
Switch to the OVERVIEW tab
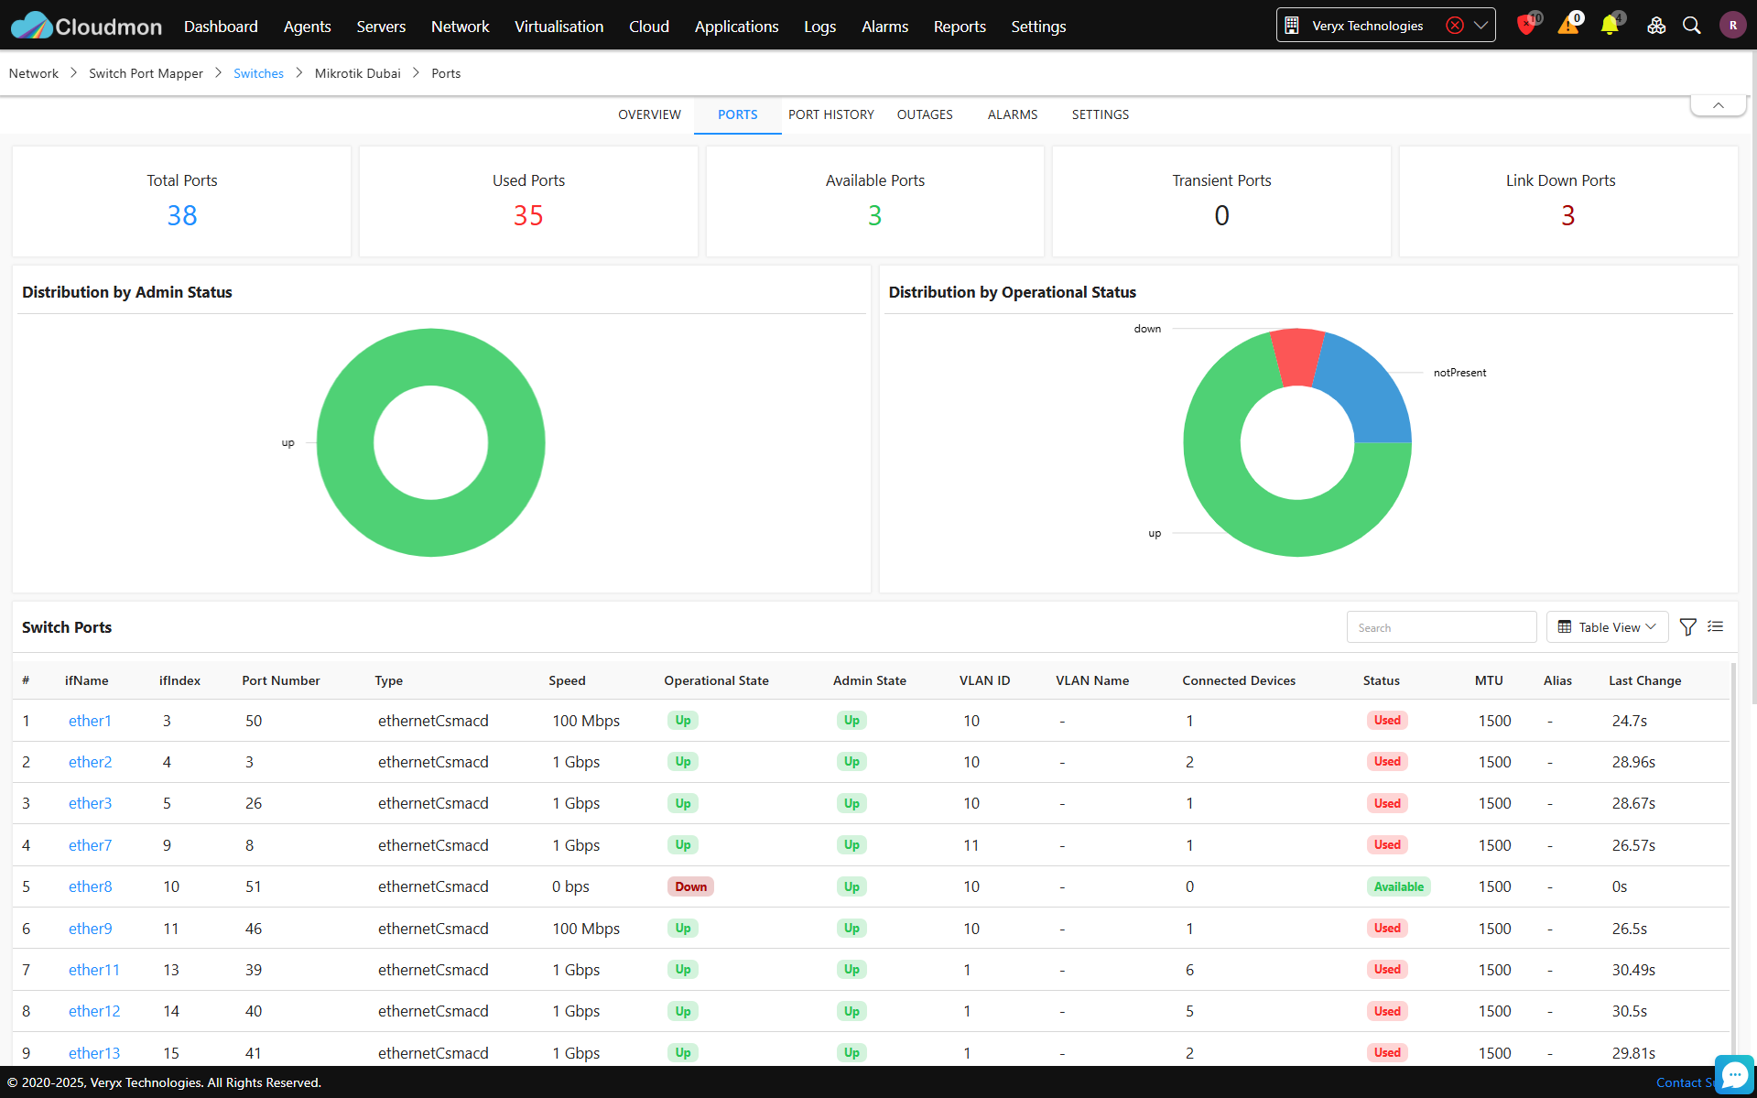tap(649, 114)
